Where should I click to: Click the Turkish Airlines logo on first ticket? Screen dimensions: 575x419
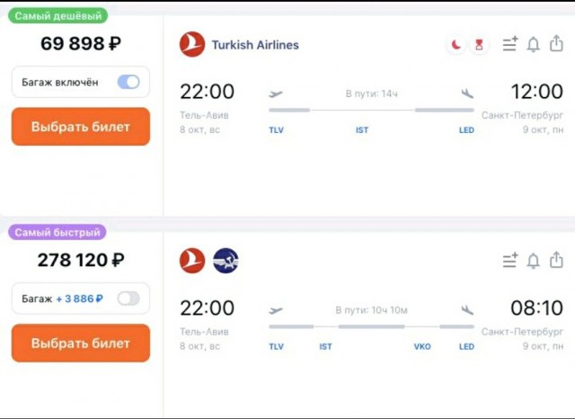coord(192,45)
